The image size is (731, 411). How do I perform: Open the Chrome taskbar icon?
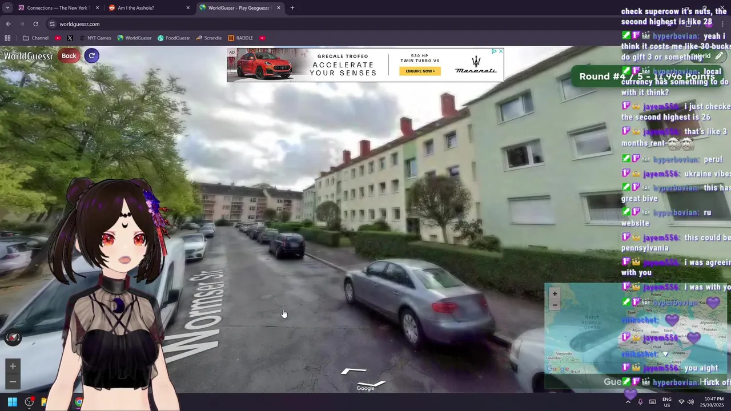[79, 402]
